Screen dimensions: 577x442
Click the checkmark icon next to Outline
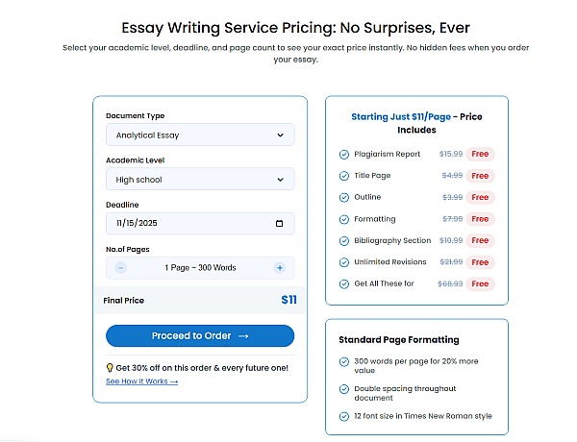coord(344,197)
